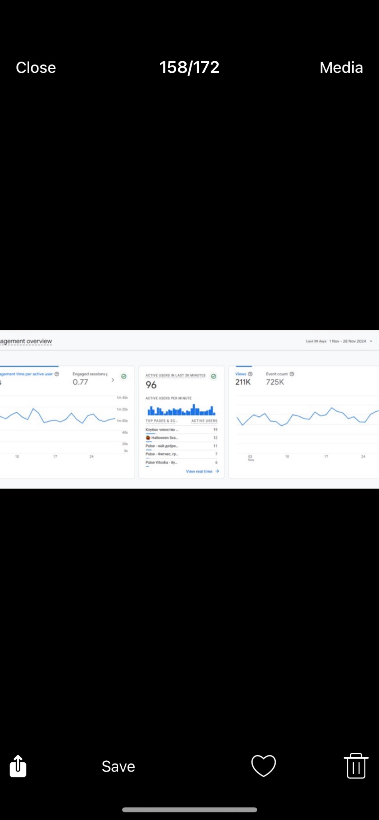Expand next metrics with chevron arrow
The image size is (379, 820).
click(x=113, y=380)
